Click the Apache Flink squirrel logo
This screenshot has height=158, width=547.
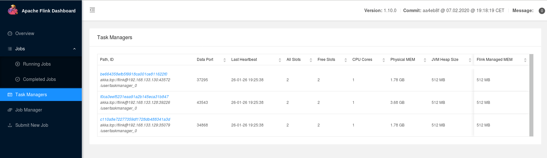(13, 10)
